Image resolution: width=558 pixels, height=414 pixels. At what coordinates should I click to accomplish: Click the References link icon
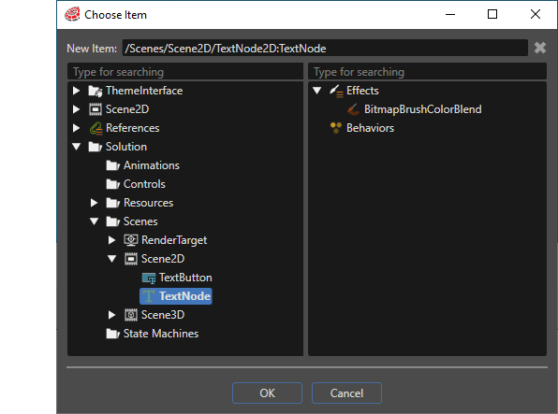pyautogui.click(x=95, y=128)
